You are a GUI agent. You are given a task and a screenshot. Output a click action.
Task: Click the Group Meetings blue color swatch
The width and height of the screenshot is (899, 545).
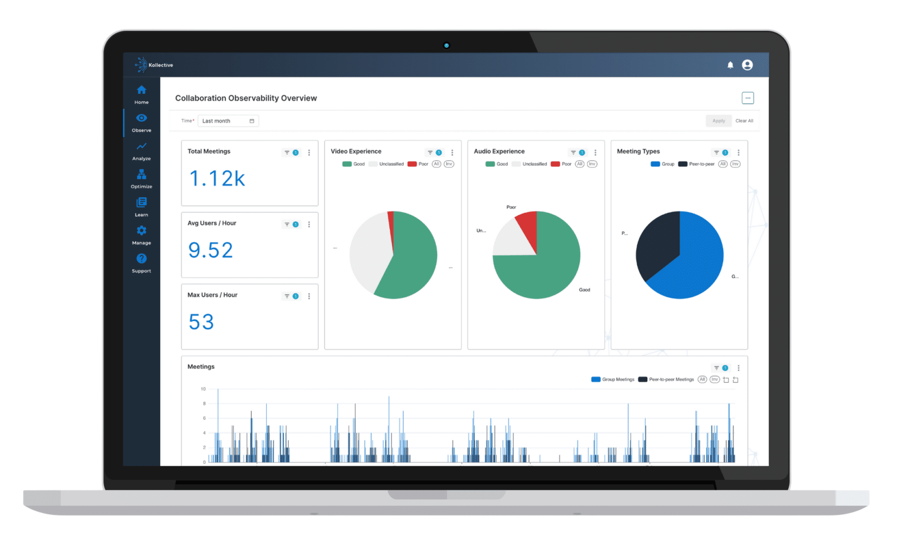pyautogui.click(x=596, y=379)
